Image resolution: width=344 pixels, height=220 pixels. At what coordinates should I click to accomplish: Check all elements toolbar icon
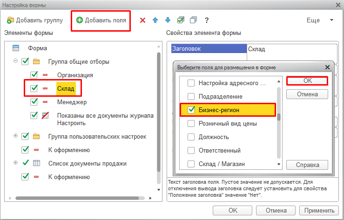(x=181, y=20)
